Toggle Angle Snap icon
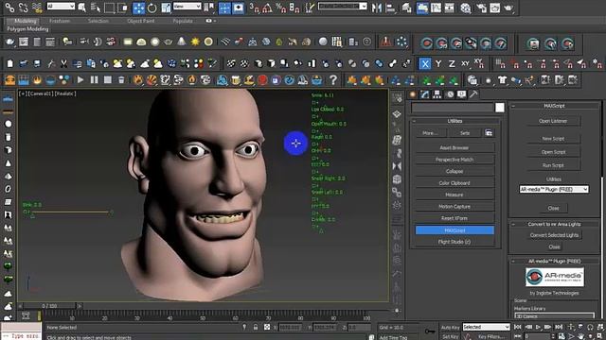The width and height of the screenshot is (606, 340). pyautogui.click(x=267, y=8)
